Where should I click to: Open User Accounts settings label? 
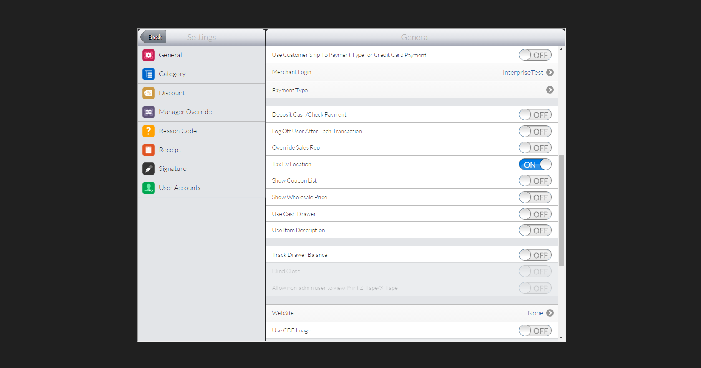179,188
